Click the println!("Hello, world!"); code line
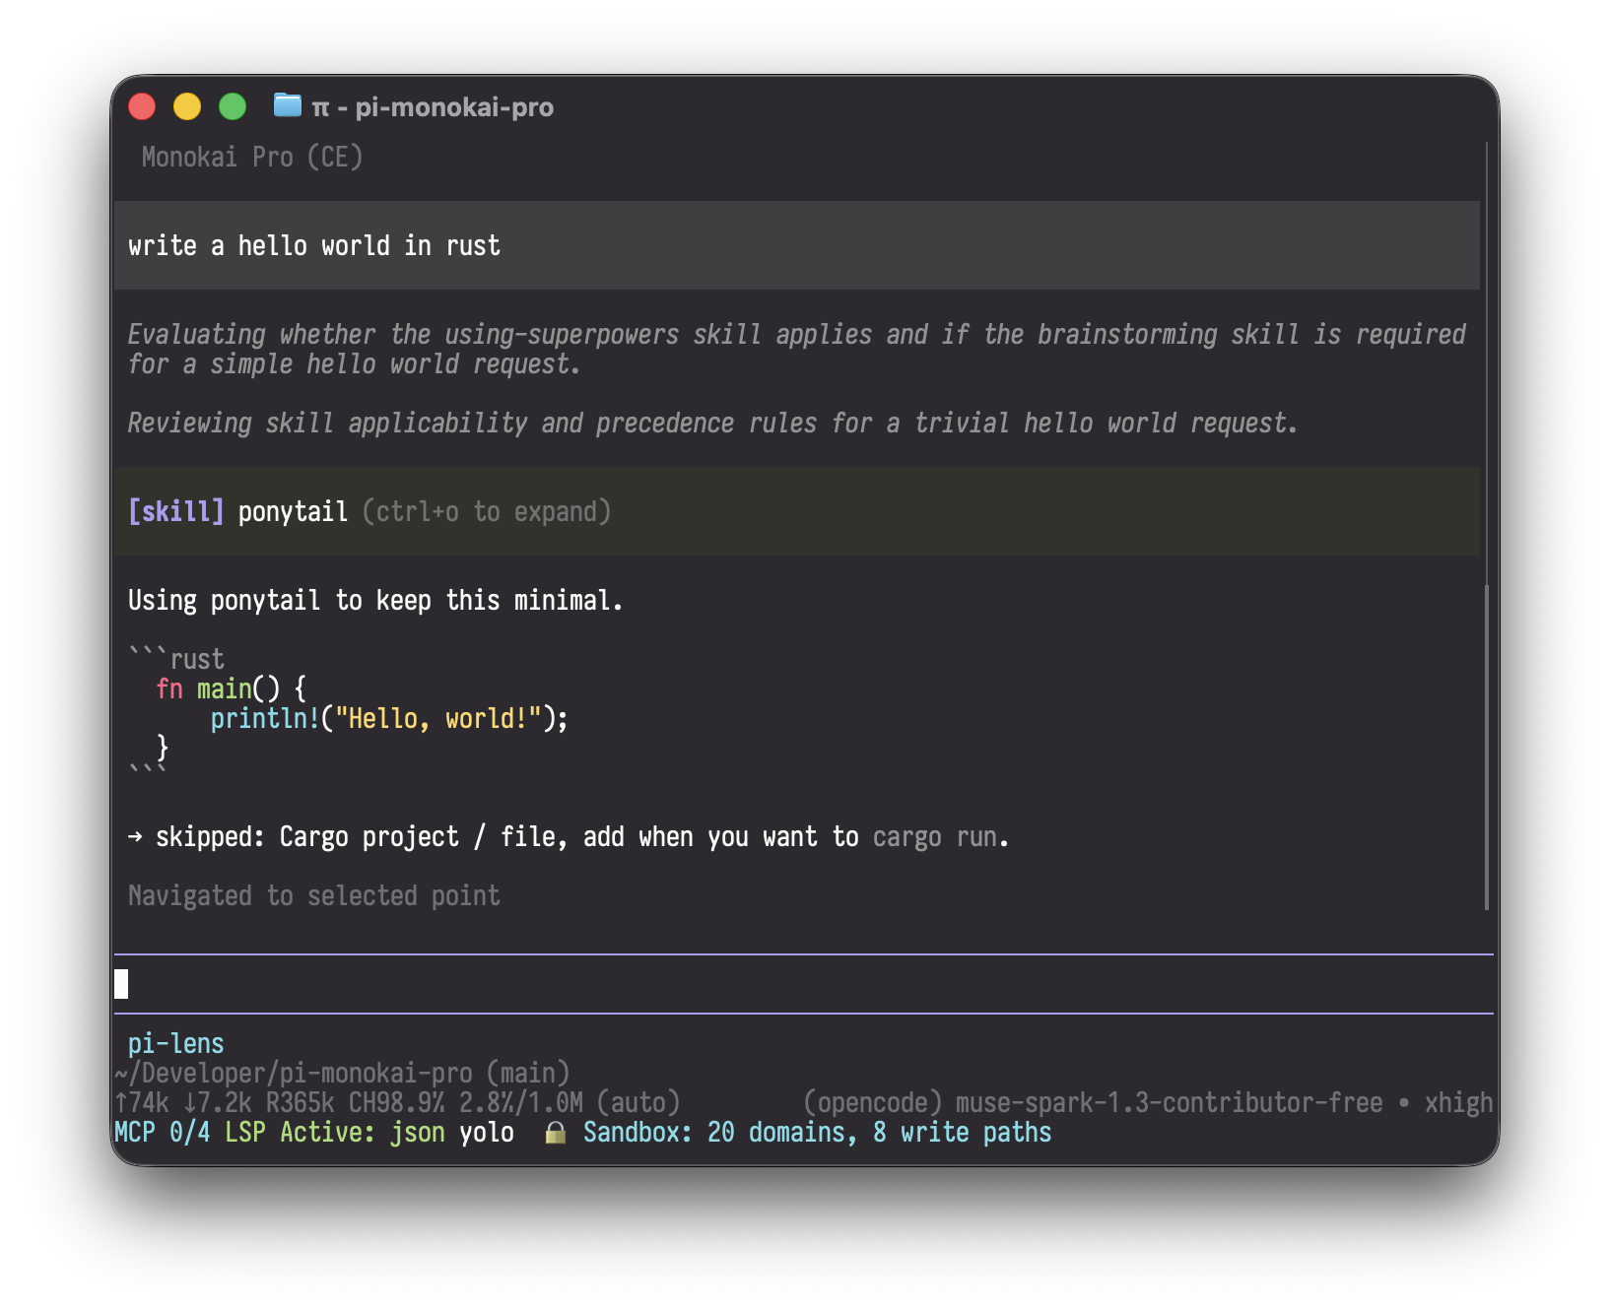1610x1312 pixels. [389, 718]
